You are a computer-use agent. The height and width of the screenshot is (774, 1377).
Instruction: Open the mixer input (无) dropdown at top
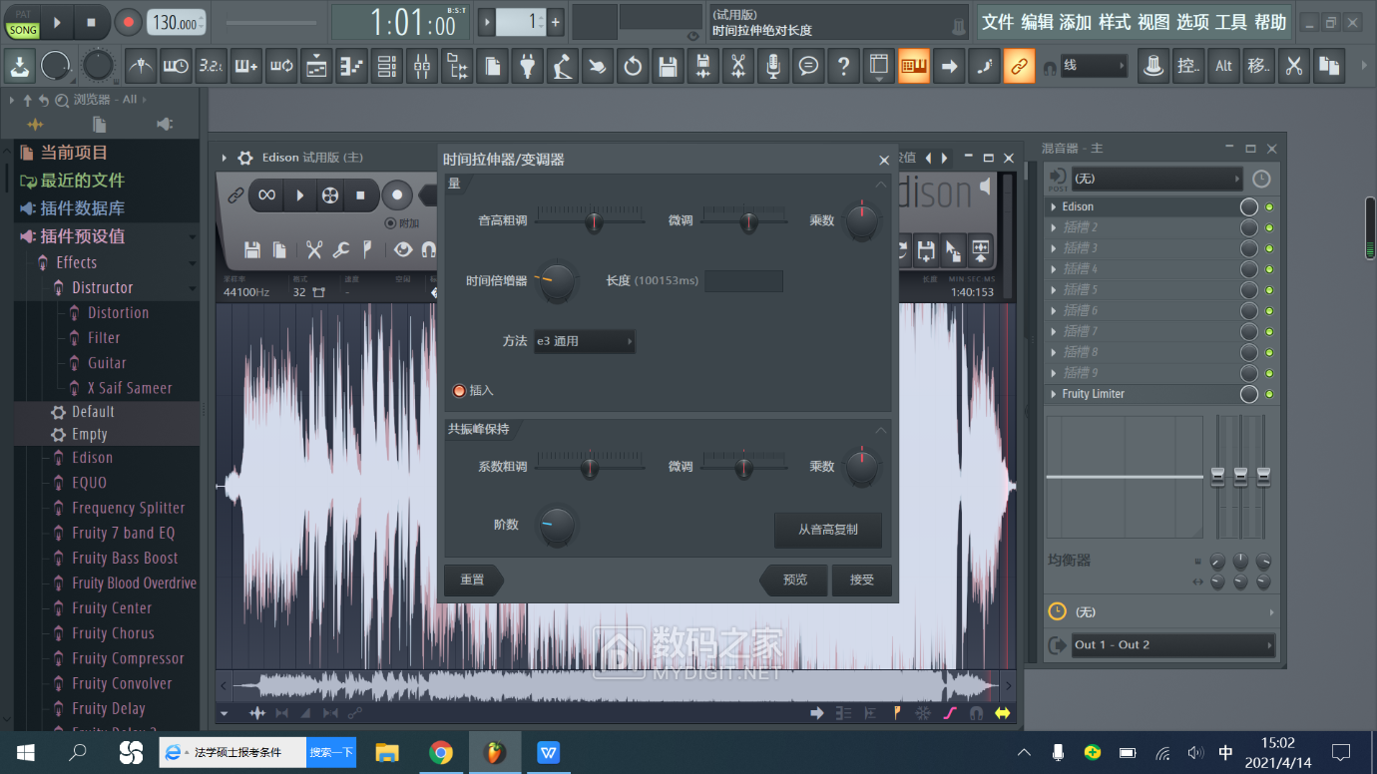(1156, 179)
